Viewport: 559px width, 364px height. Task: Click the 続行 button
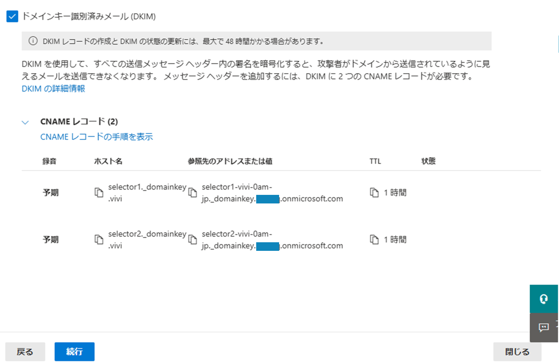tap(74, 352)
